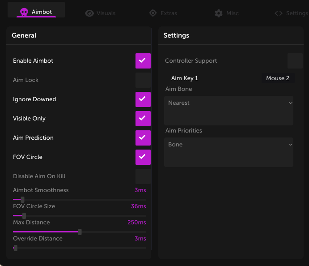Screen dimensions: 309x266
Task: Expand the Aim Priorities dropdown showing Bone
Action: tap(229, 145)
